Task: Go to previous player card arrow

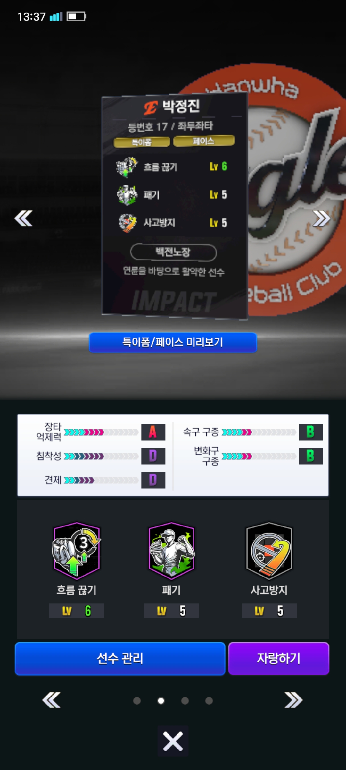Action: click(x=23, y=218)
